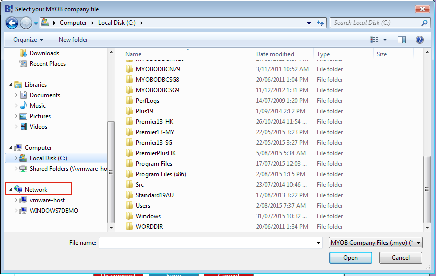Click the blue Help icon
The image size is (436, 276).
click(420, 40)
